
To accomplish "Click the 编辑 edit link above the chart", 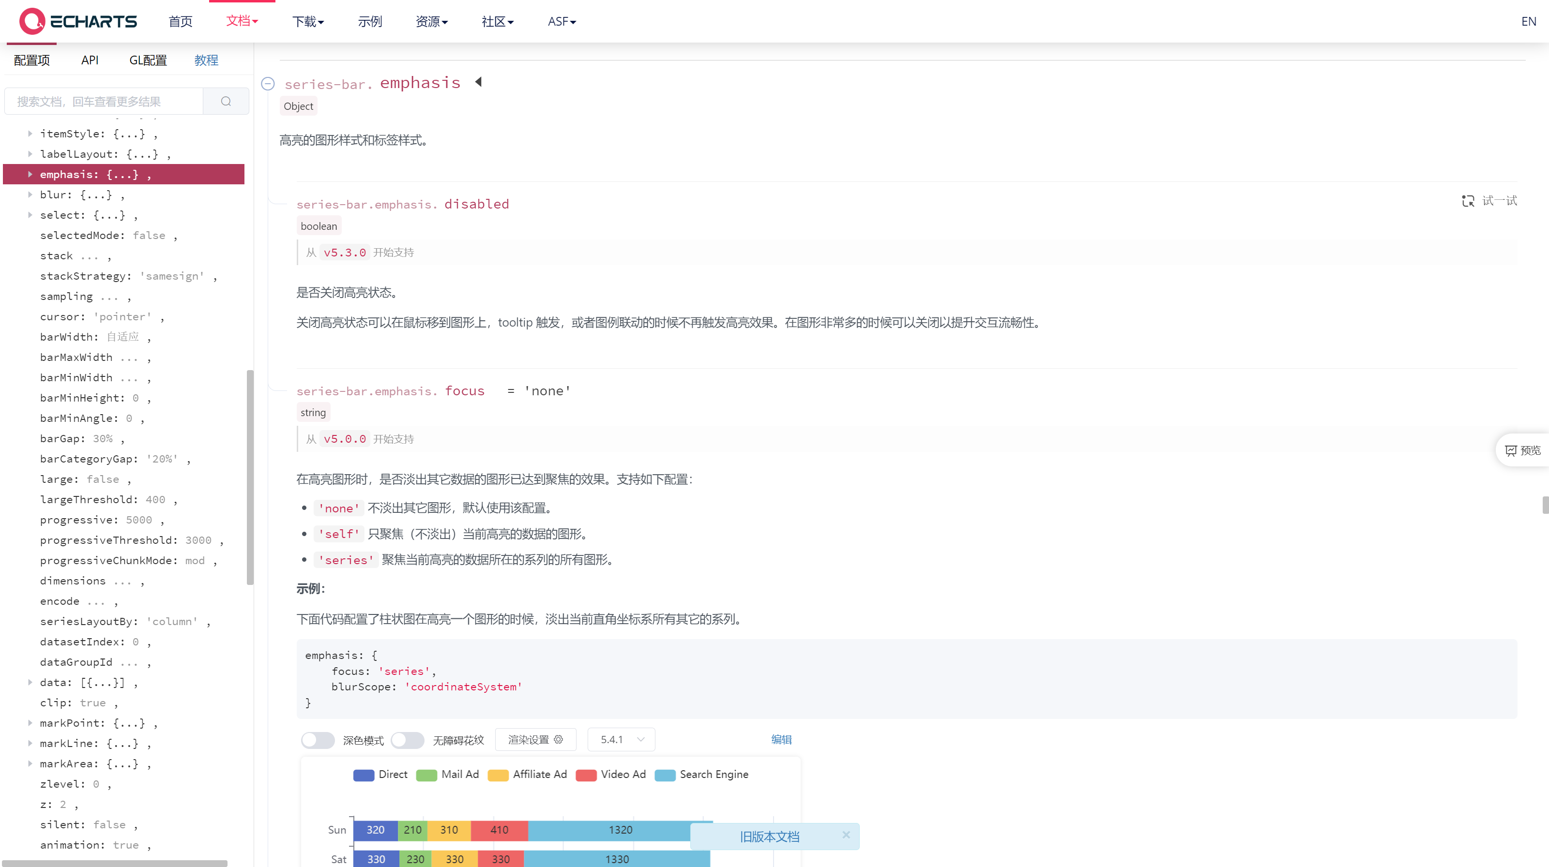I will [781, 739].
